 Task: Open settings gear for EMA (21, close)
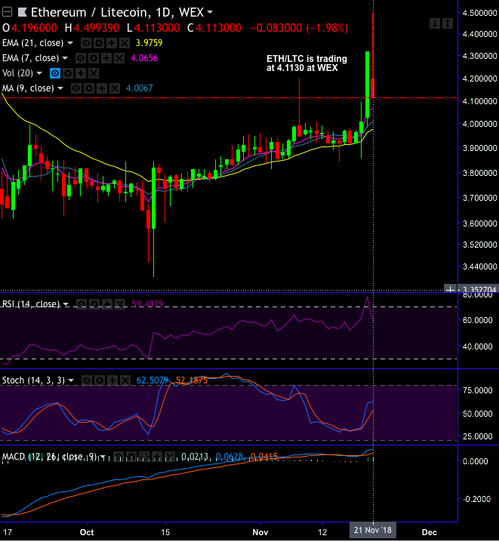(99, 43)
